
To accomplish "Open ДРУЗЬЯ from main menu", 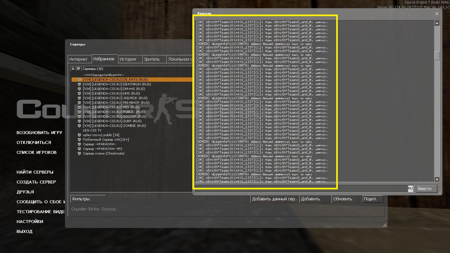I will (25, 192).
